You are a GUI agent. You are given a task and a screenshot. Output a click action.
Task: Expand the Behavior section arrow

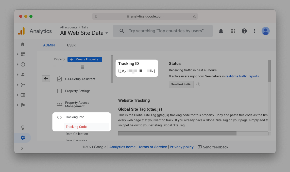18,95
